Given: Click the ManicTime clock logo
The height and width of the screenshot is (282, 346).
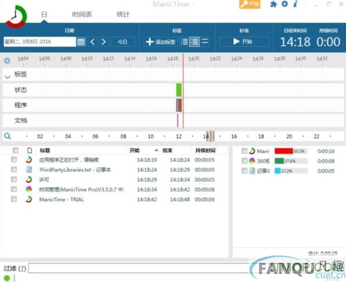Looking at the screenshot, I should point(16,16).
